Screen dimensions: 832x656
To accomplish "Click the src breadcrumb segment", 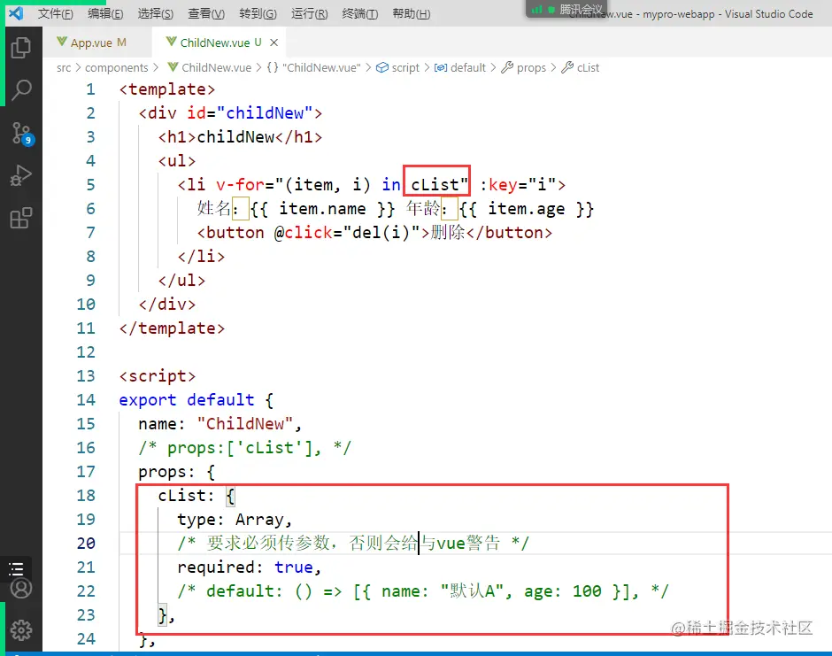I will tap(64, 68).
